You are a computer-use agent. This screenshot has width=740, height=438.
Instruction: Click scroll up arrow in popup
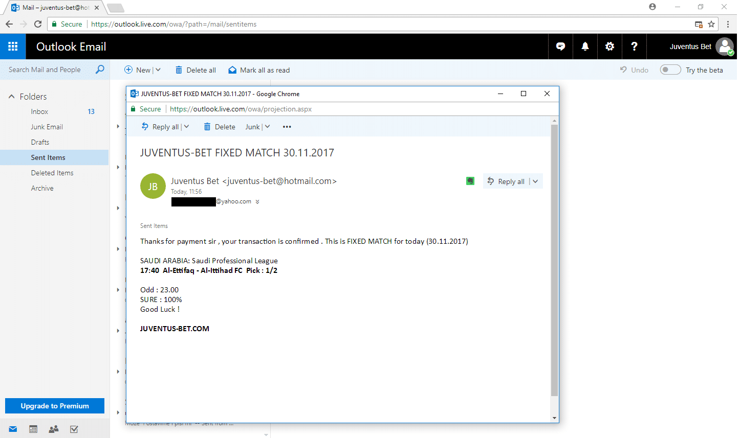click(x=554, y=121)
